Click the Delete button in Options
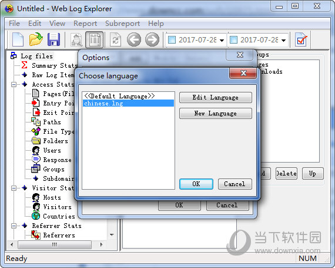This screenshot has height=268, width=335. click(x=286, y=173)
